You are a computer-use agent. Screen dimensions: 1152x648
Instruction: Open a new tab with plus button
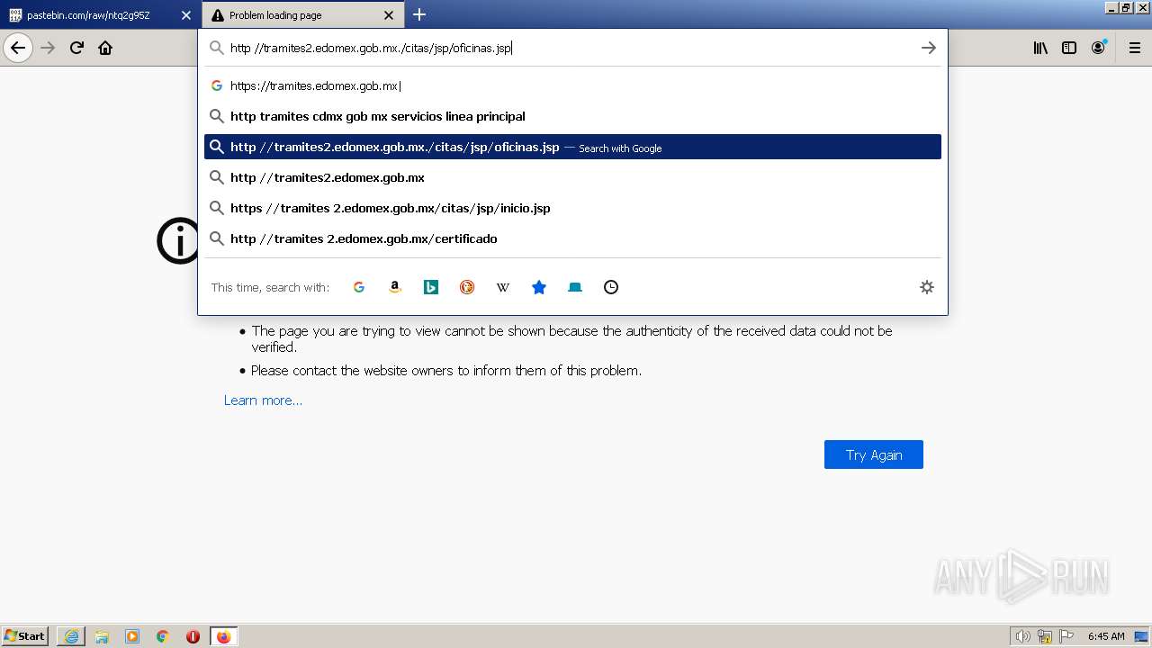click(419, 14)
